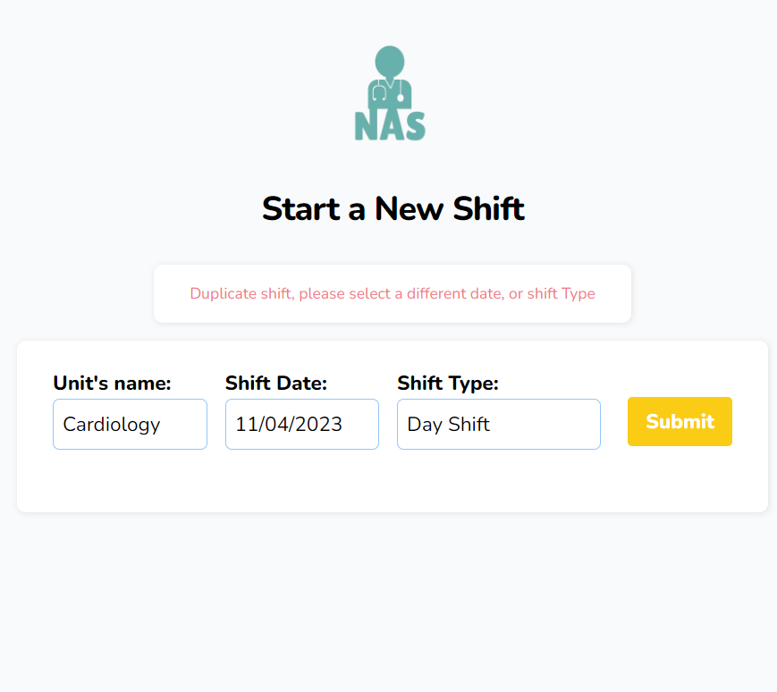Image resolution: width=777 pixels, height=692 pixels.
Task: Click the "Day Shift" selected value
Action: (449, 425)
